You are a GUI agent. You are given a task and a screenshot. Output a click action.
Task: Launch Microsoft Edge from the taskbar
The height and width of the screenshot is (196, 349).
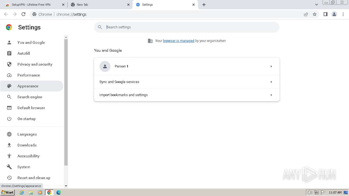coord(59,192)
